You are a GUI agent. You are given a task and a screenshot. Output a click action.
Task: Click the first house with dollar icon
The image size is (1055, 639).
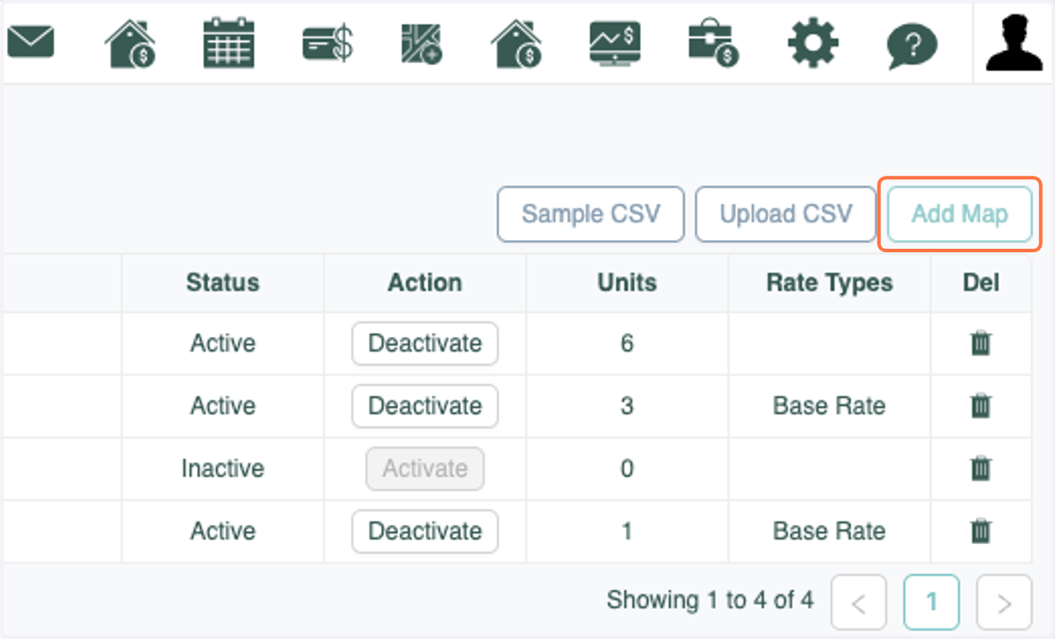click(129, 43)
